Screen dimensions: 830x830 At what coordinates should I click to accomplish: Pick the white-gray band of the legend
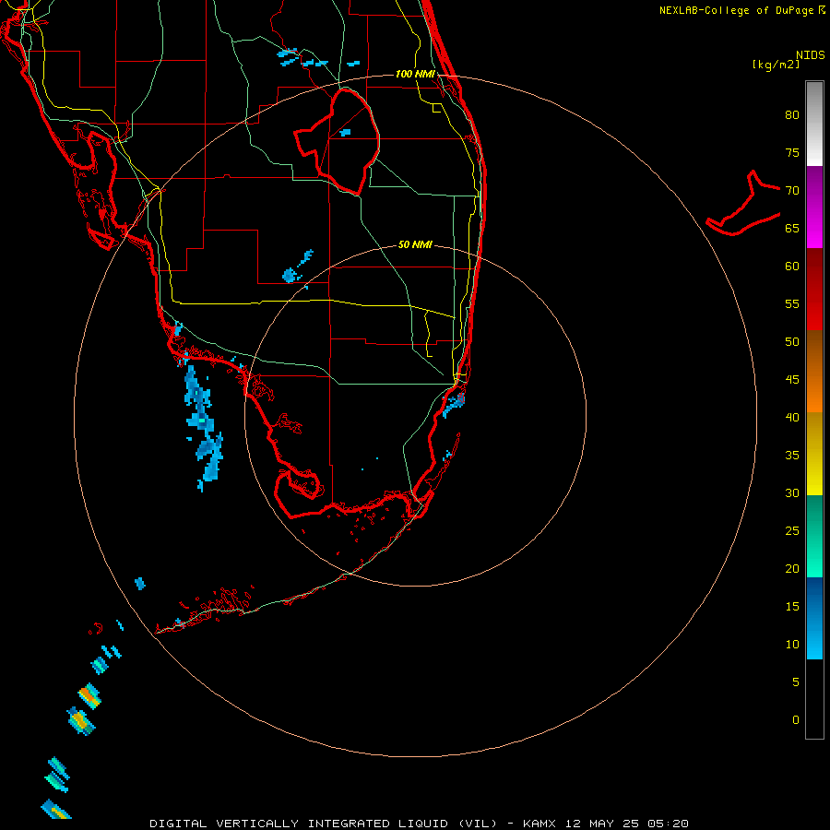click(814, 124)
